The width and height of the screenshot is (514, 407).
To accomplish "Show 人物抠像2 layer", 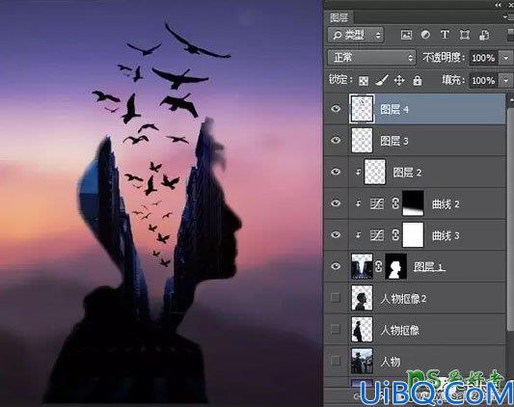I will pos(336,298).
